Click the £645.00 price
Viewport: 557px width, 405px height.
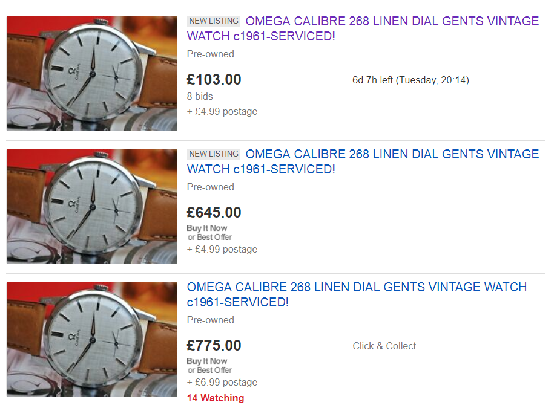tap(214, 212)
